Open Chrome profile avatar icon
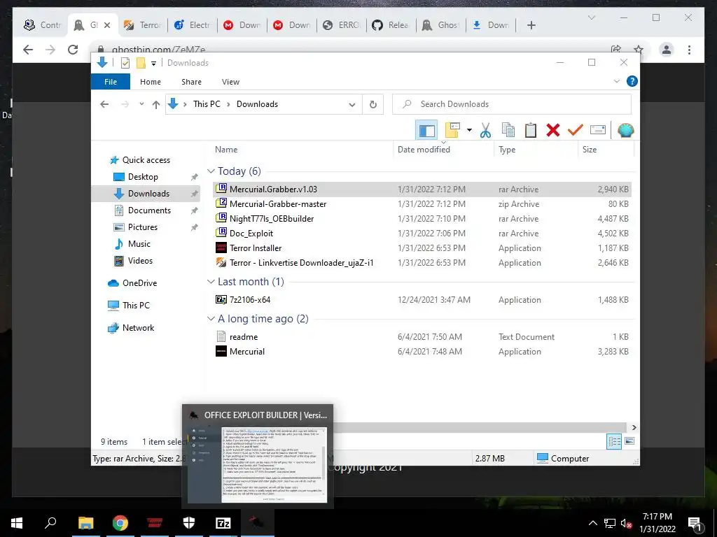The width and height of the screenshot is (717, 537). tap(667, 50)
